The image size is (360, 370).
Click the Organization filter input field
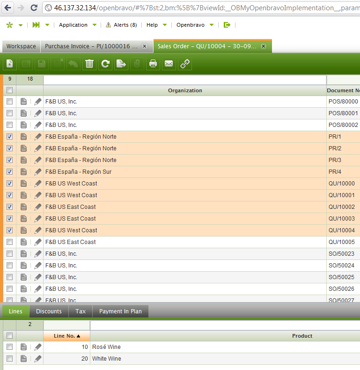185,79
